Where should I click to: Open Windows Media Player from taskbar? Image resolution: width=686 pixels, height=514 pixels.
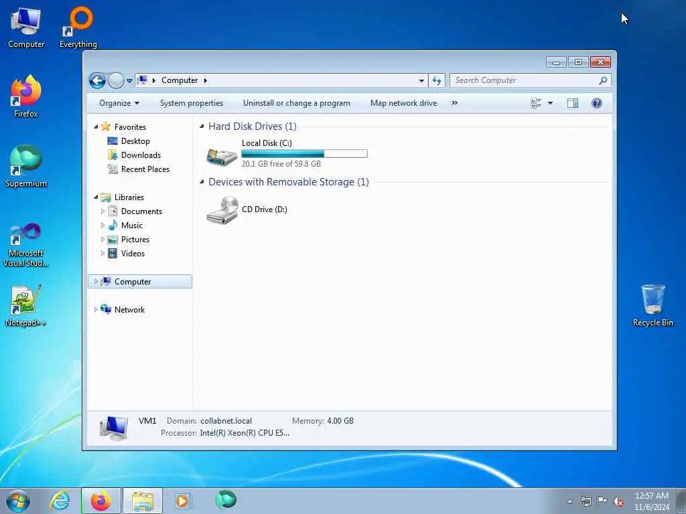click(x=182, y=501)
